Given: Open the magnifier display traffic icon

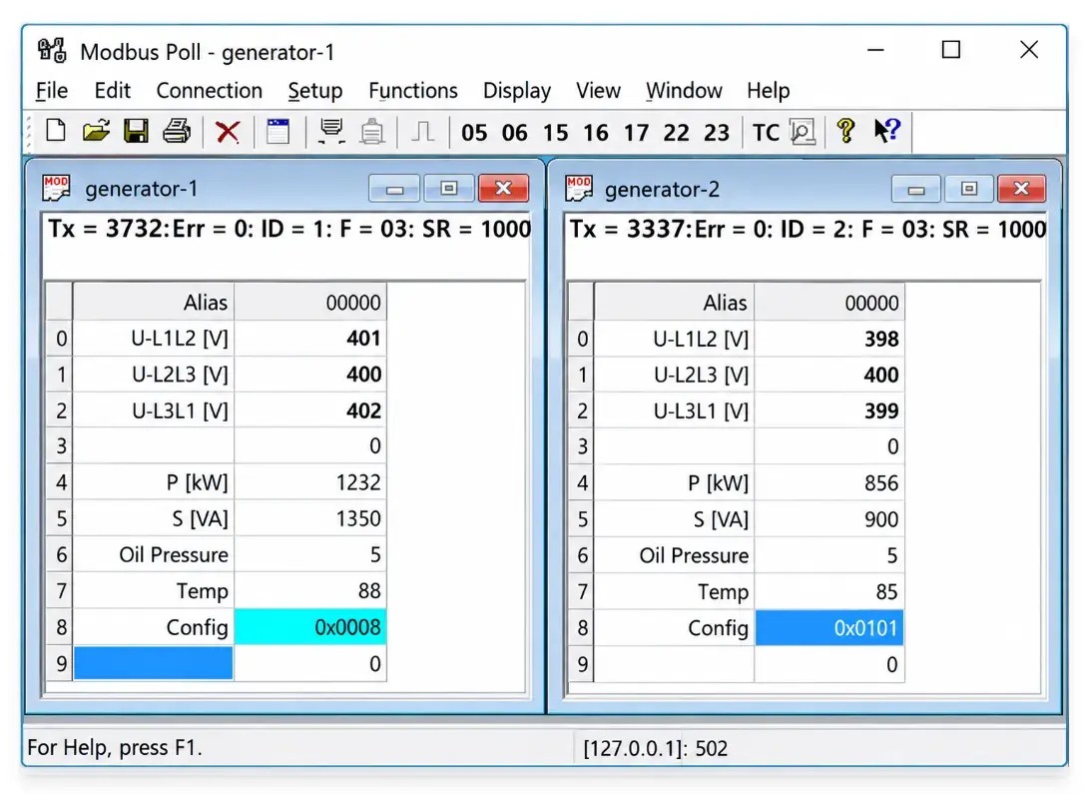Looking at the screenshot, I should point(803,132).
